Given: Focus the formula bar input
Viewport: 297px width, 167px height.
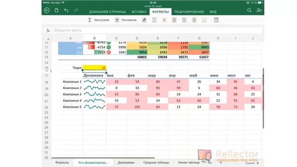Looking at the screenshot, I should (157, 30).
